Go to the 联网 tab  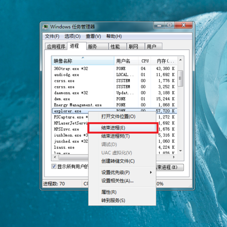click(x=136, y=46)
